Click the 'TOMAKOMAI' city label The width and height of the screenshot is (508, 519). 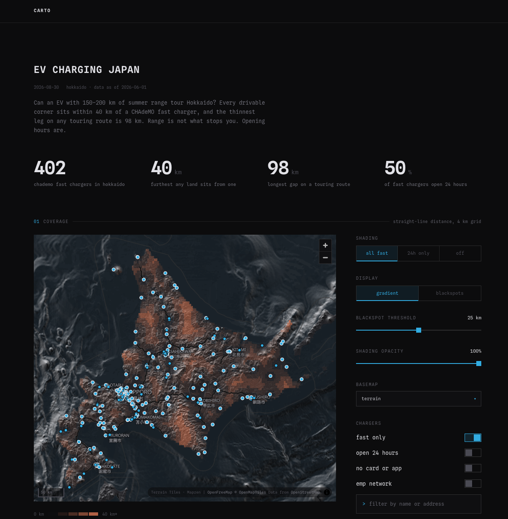click(x=149, y=417)
